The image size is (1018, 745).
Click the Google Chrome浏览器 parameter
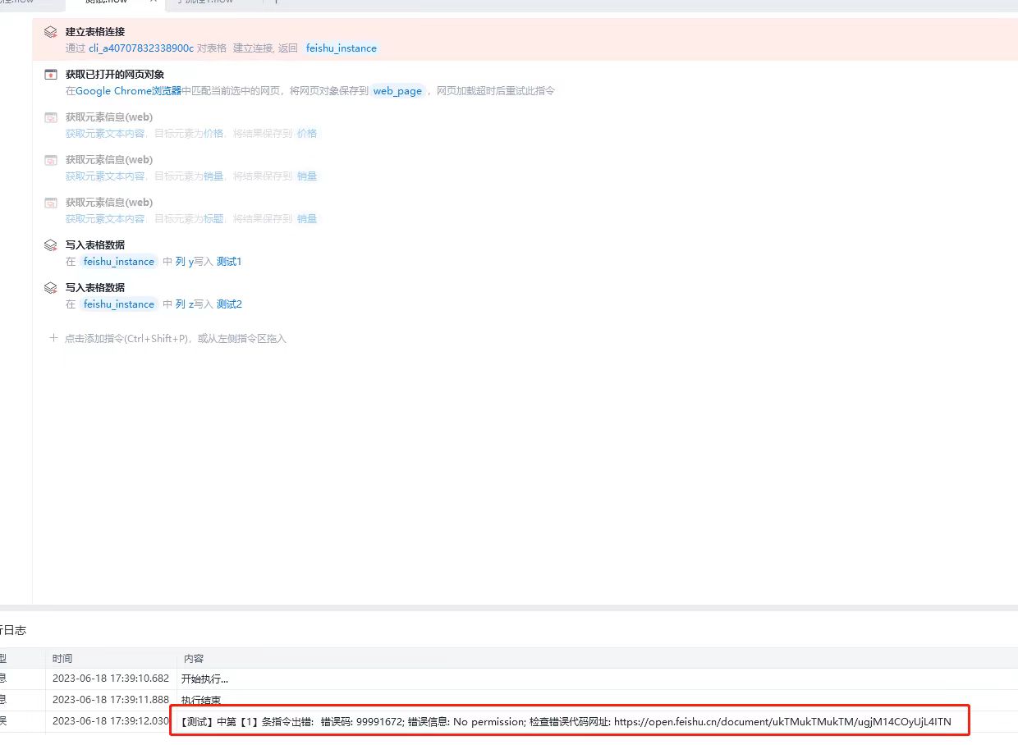[x=128, y=91]
